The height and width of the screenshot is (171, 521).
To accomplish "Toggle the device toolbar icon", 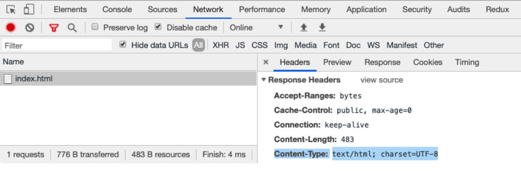I will pos(29,10).
